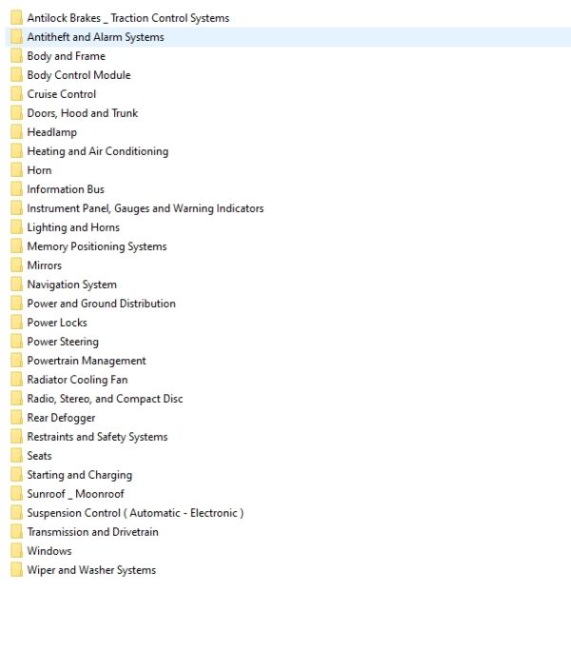Select the 'Body and Frame' folder name
Screen dimensions: 571x649
click(67, 56)
